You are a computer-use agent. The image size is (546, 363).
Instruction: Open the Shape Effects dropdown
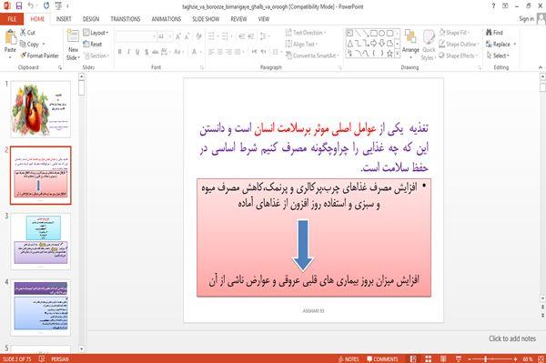[x=459, y=55]
